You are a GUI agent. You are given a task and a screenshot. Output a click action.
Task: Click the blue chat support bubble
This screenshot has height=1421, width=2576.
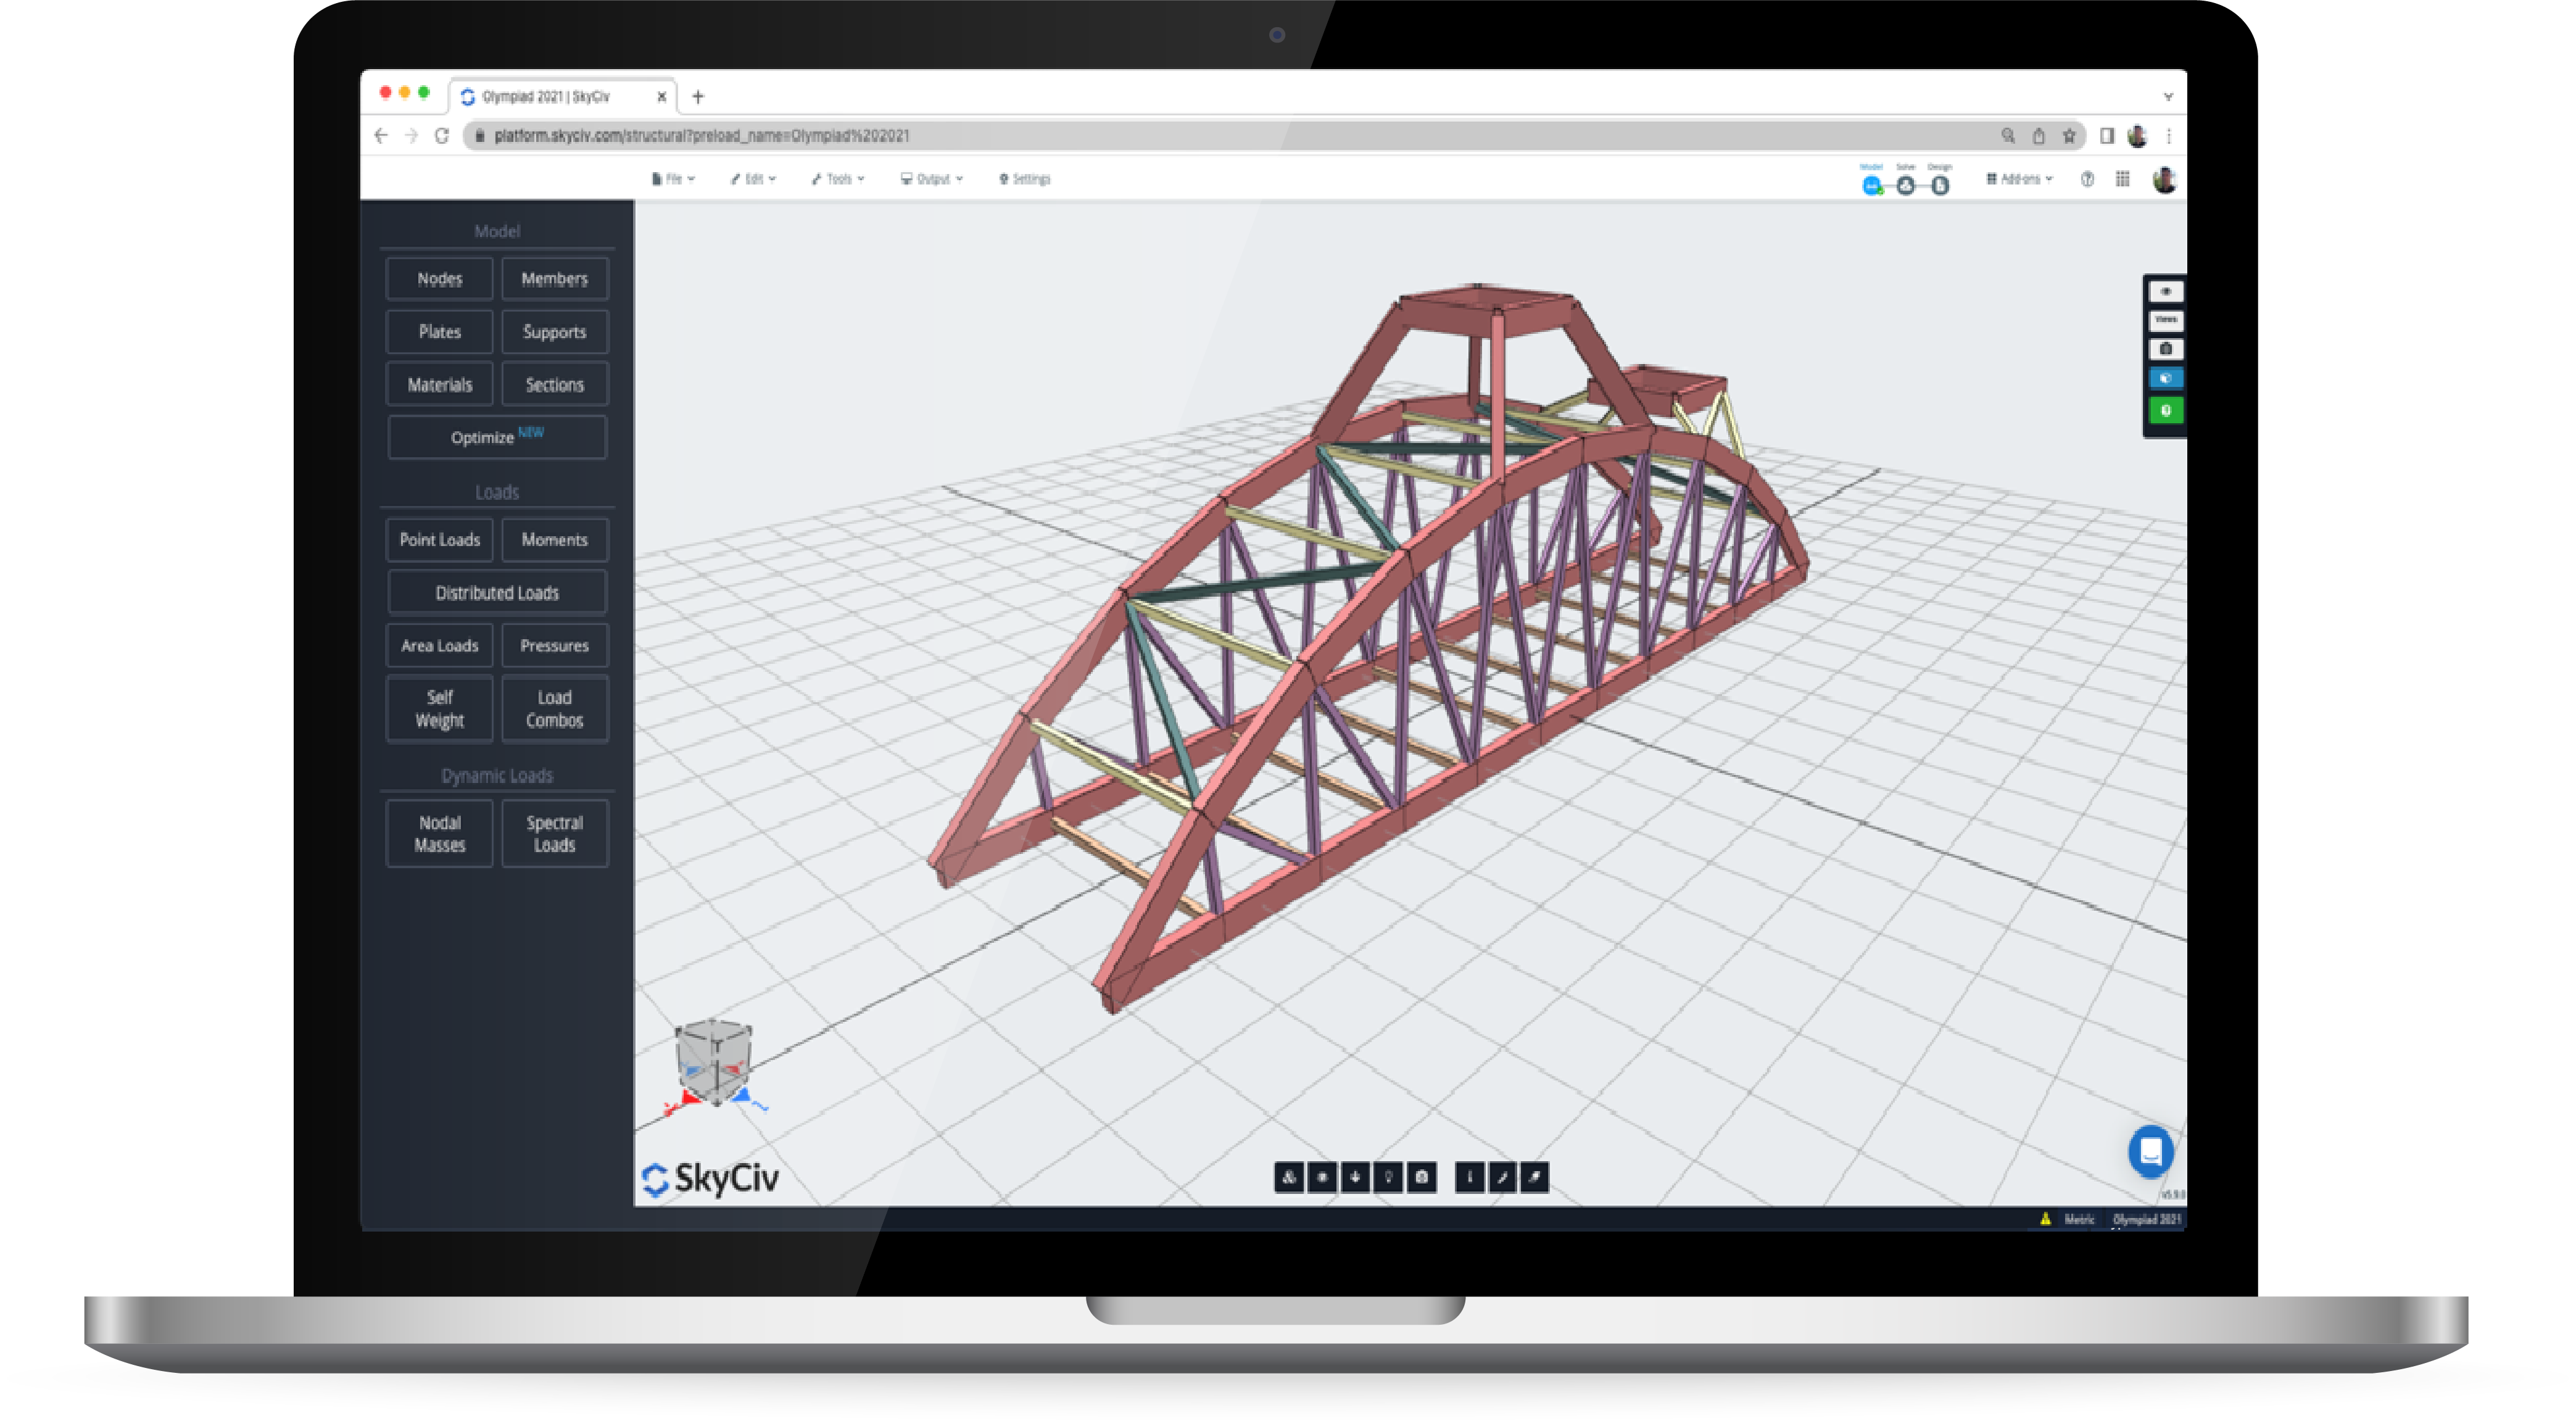click(x=2150, y=1151)
